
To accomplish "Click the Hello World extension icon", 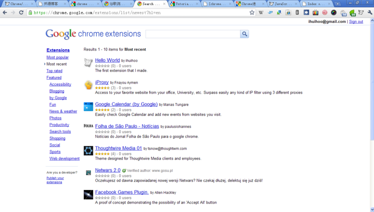I will pyautogui.click(x=88, y=63).
